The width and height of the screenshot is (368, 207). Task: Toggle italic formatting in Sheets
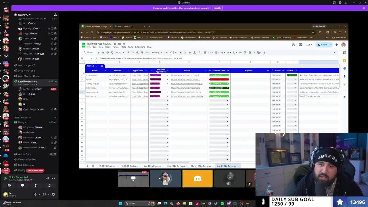click(185, 53)
